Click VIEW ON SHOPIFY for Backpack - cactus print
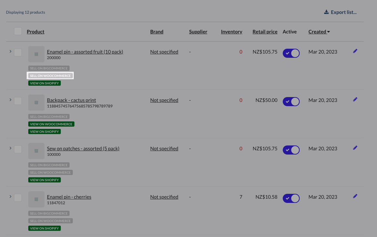This screenshot has height=237, width=377. [44, 131]
